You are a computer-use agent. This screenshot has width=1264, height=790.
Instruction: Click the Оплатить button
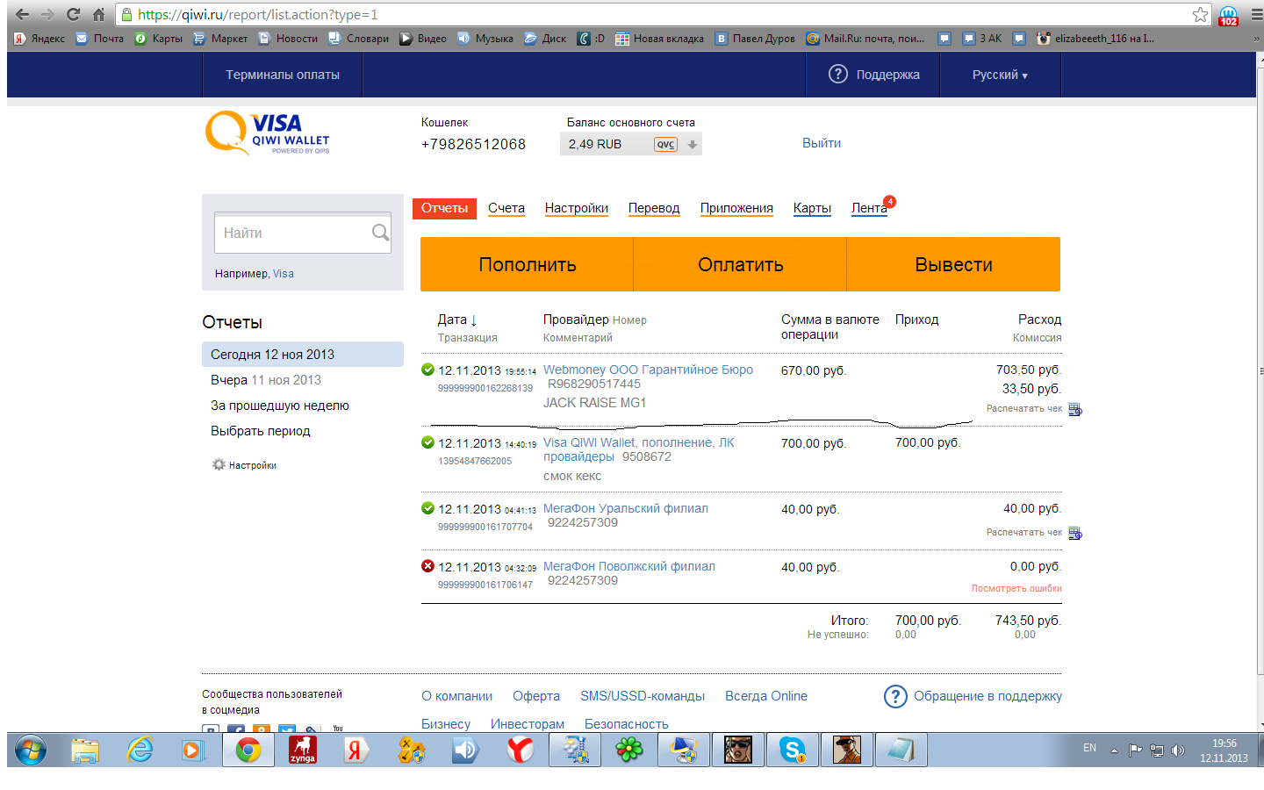pyautogui.click(x=740, y=264)
